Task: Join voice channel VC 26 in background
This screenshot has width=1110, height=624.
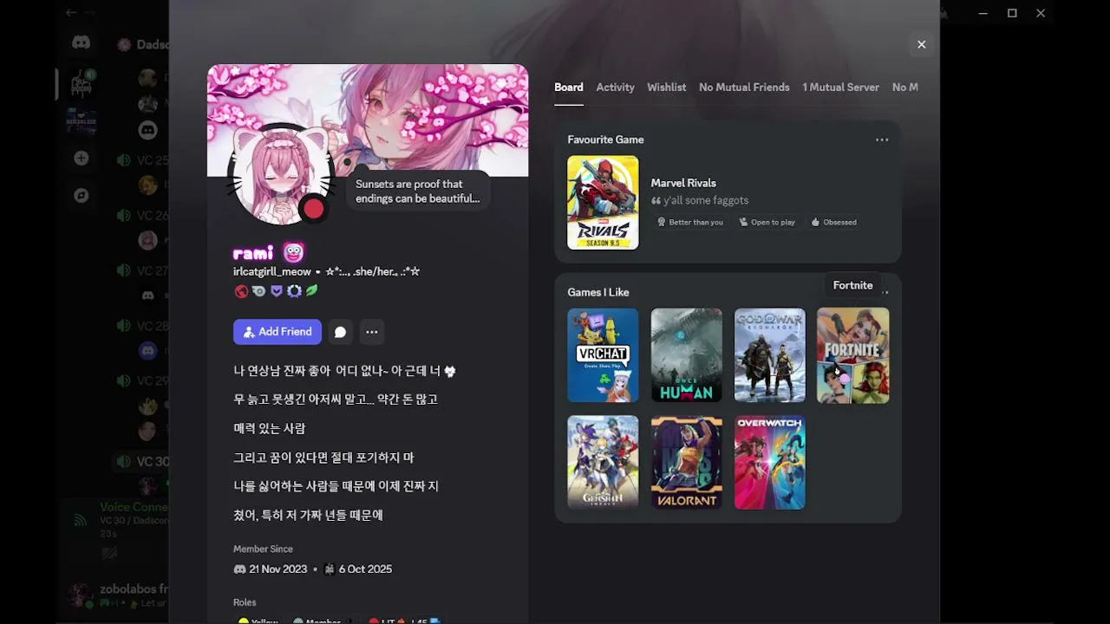Action: coord(143,216)
